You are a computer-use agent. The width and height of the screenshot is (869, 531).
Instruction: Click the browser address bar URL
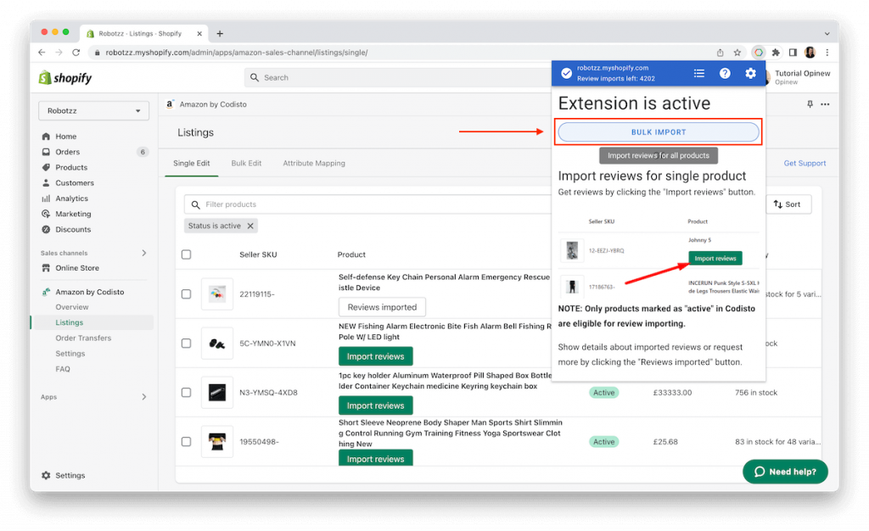pos(237,53)
